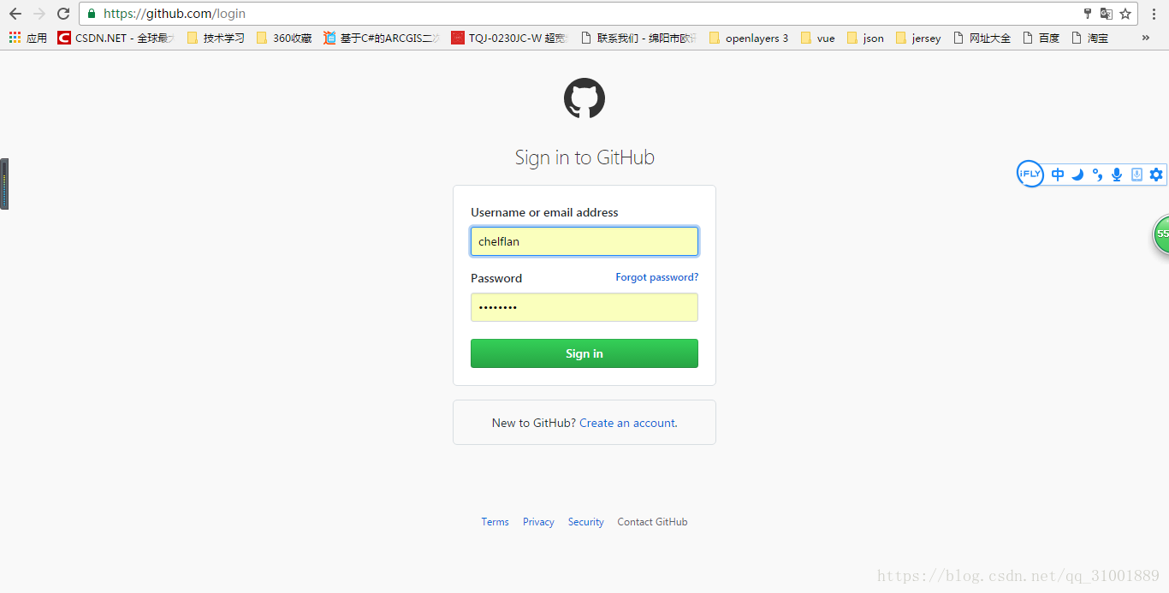The image size is (1169, 593).
Task: Expand the bookmarks overflow chevron
Action: [x=1146, y=38]
